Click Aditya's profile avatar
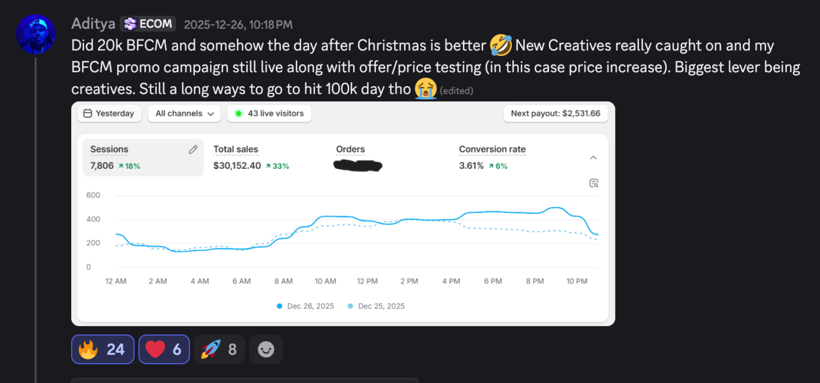Image resolution: width=820 pixels, height=383 pixels. (35, 34)
